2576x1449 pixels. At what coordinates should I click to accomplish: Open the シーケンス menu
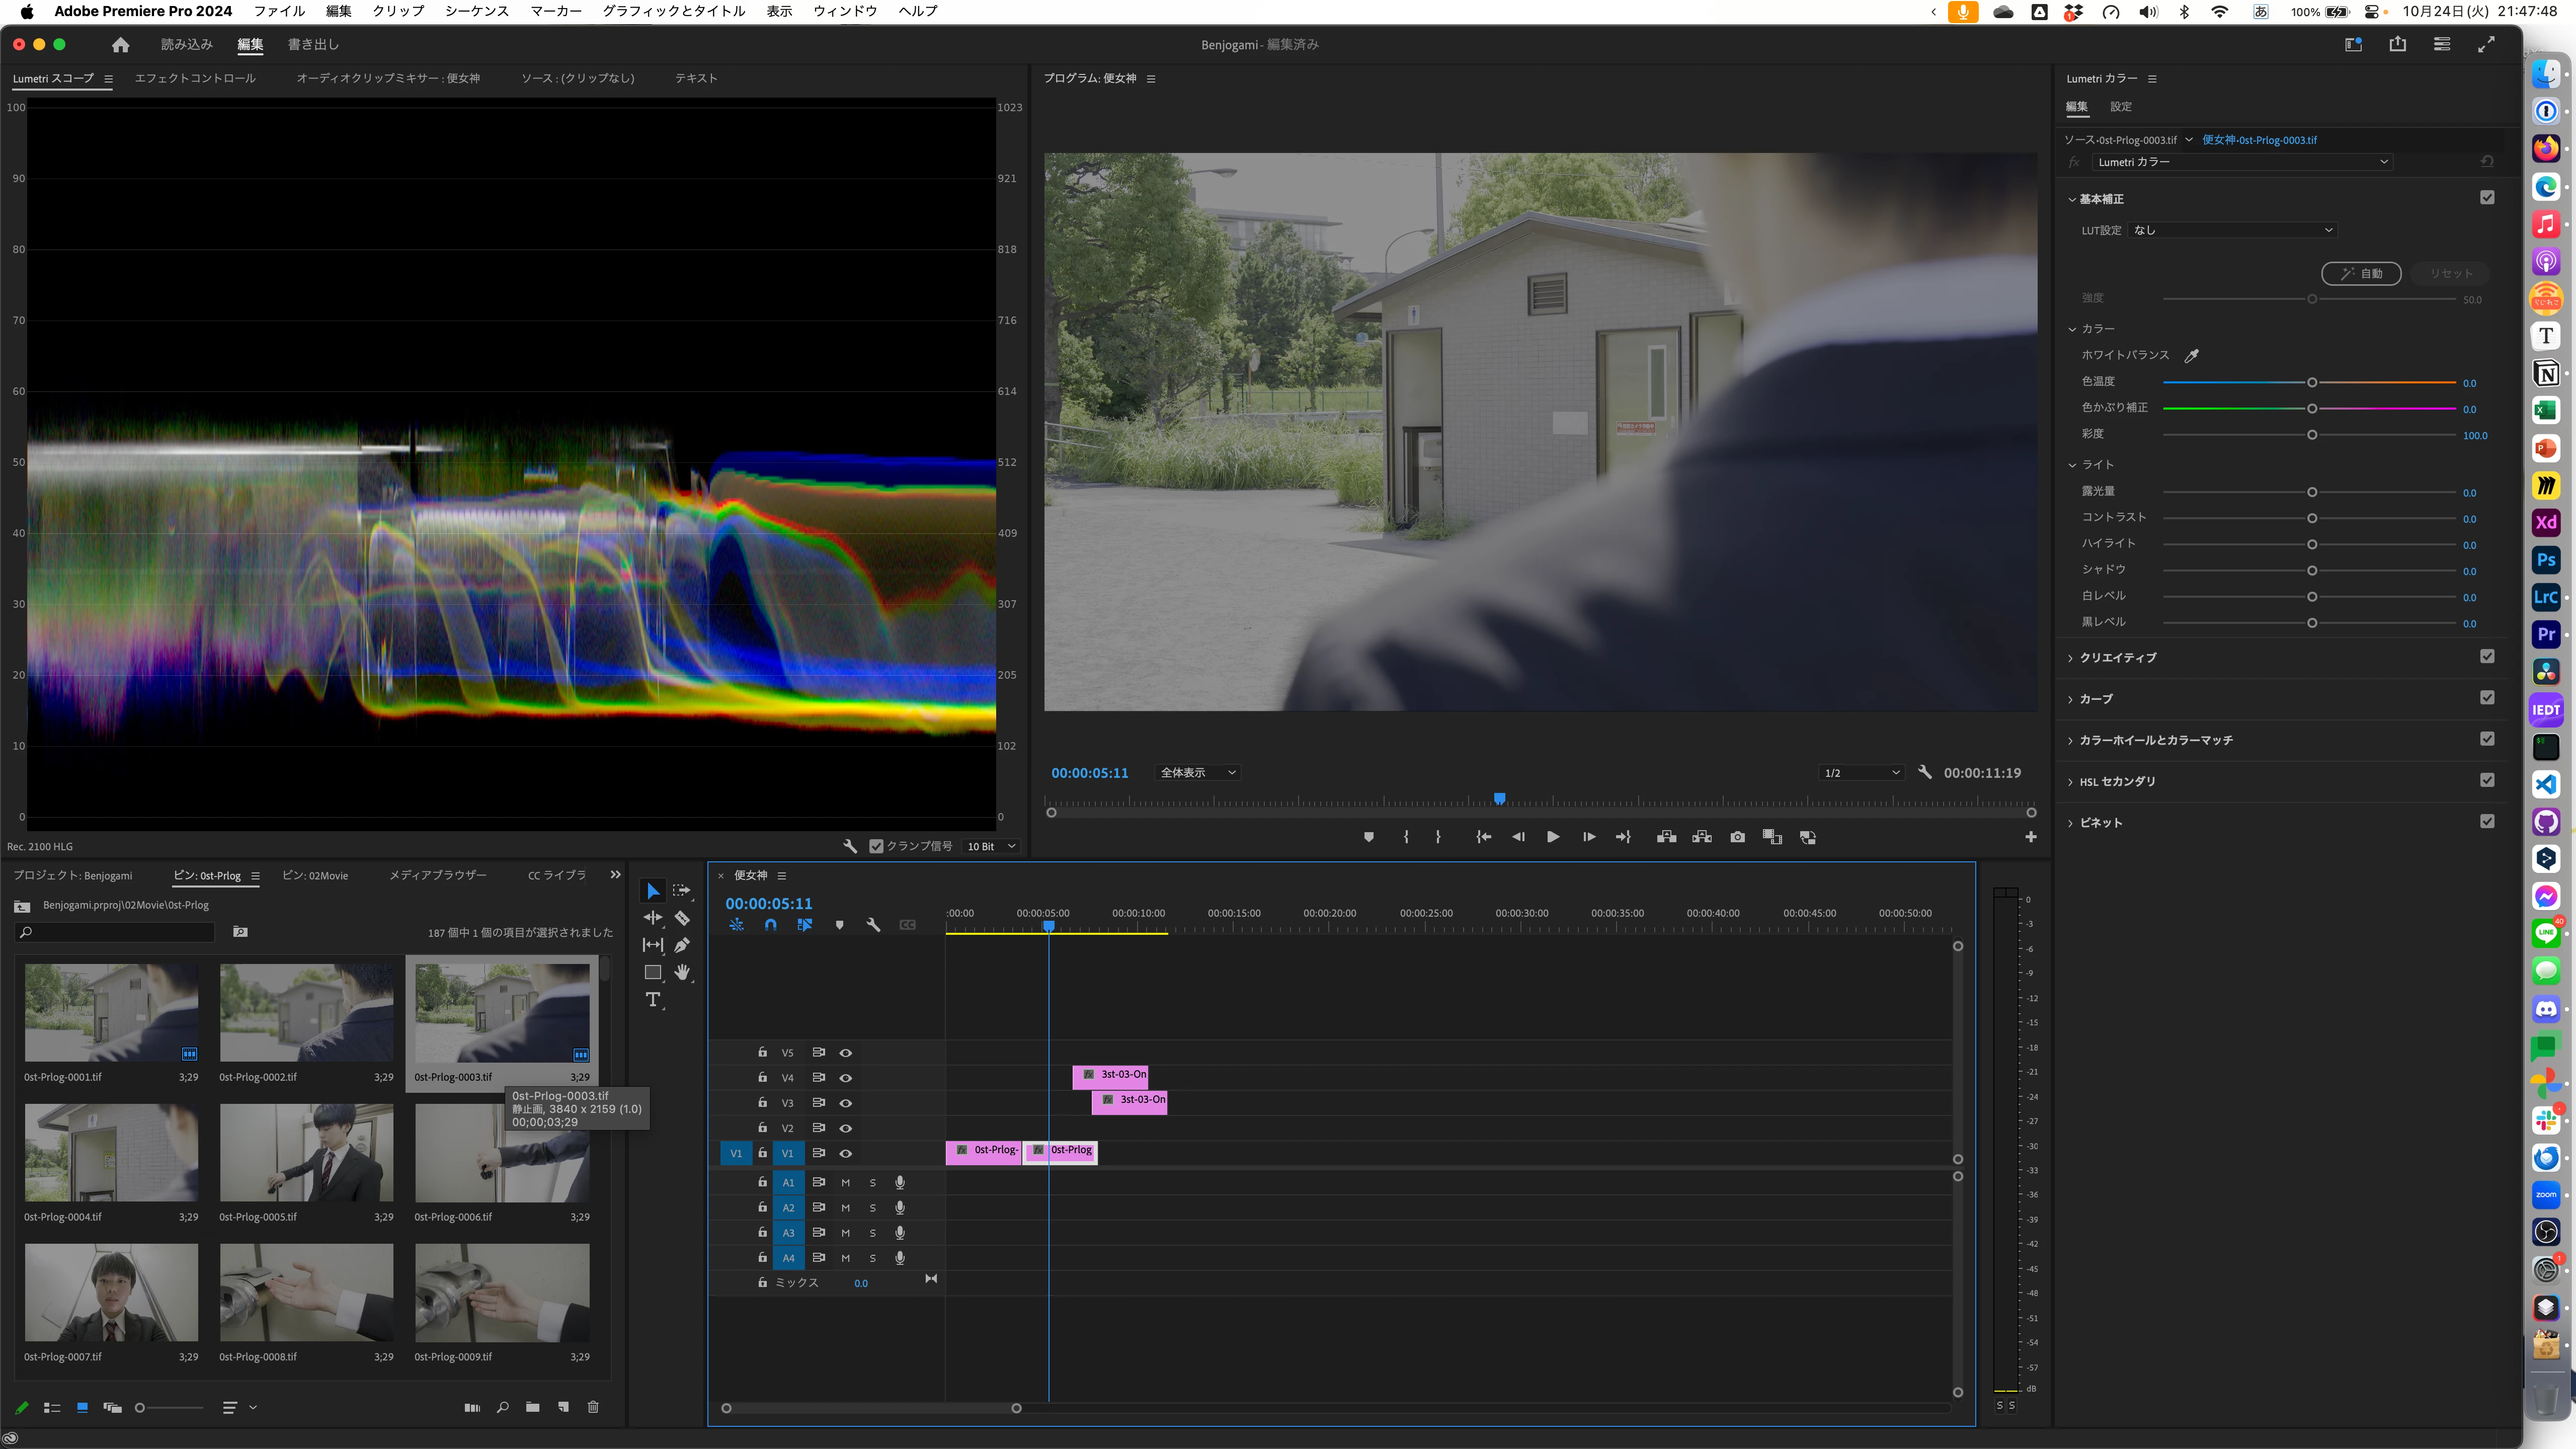tap(476, 11)
